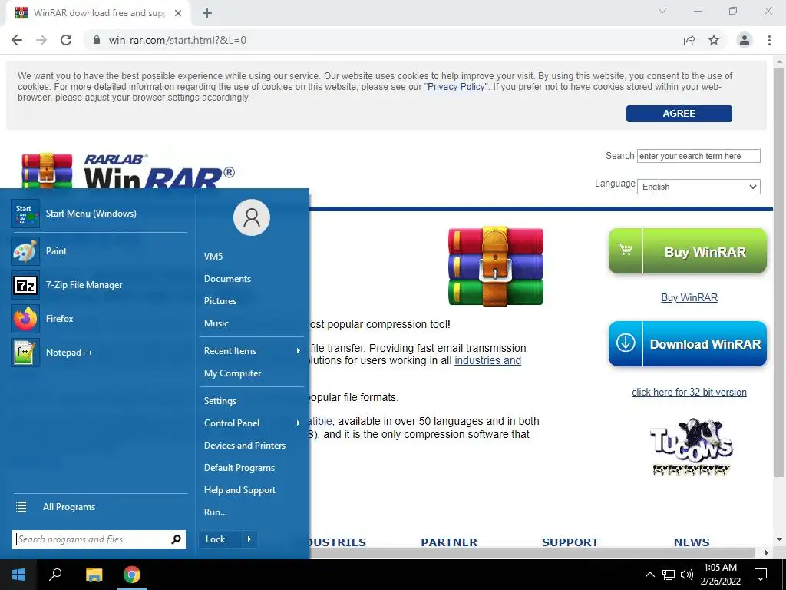Screen dimensions: 786x590
Task: Click the Tucows logo image
Action: coord(691,446)
